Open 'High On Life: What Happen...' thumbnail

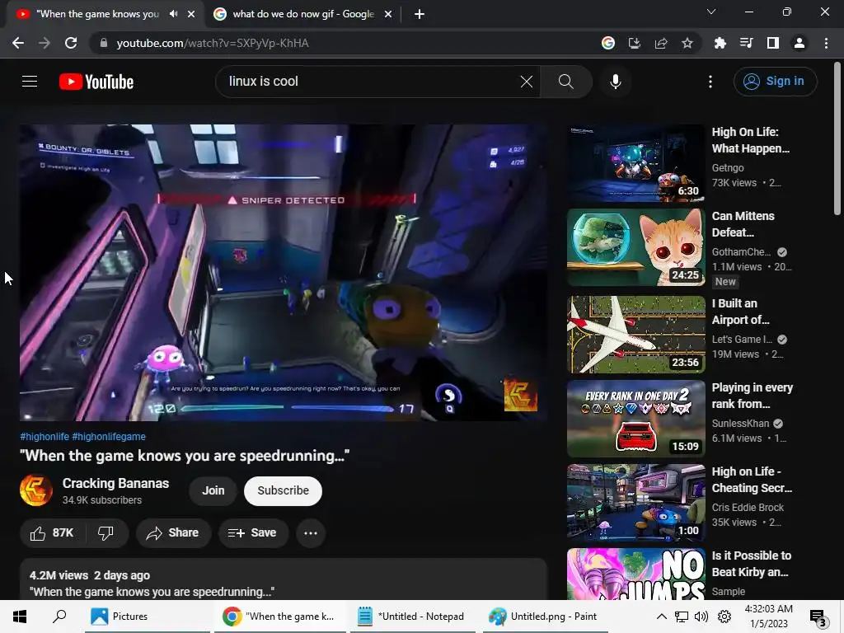point(635,163)
